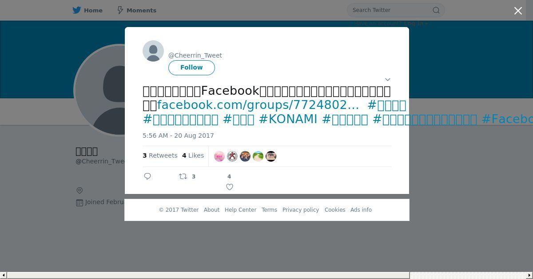
Task: View the pink avatar among the likers
Action: pos(219,156)
